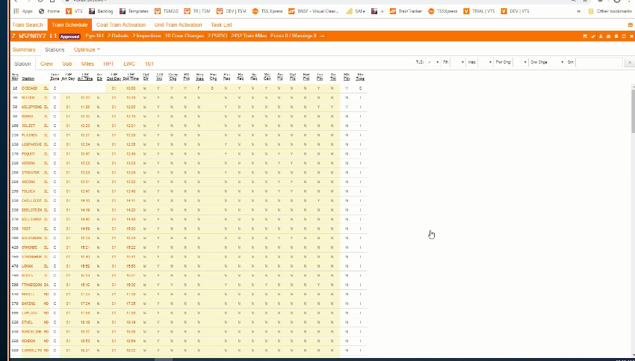
Task: Select the HPT view tab
Action: click(x=108, y=64)
